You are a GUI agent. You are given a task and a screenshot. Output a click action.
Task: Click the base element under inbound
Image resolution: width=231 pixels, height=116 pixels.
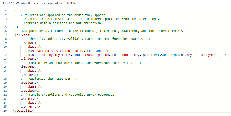pos(35,47)
